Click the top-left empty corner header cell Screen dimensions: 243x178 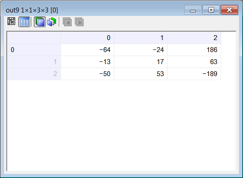34,38
